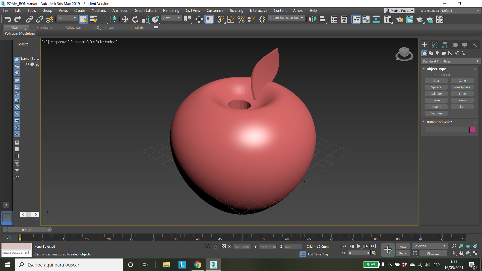
Task: Open the Workspaces Default dropdown
Action: pyautogui.click(x=460, y=11)
